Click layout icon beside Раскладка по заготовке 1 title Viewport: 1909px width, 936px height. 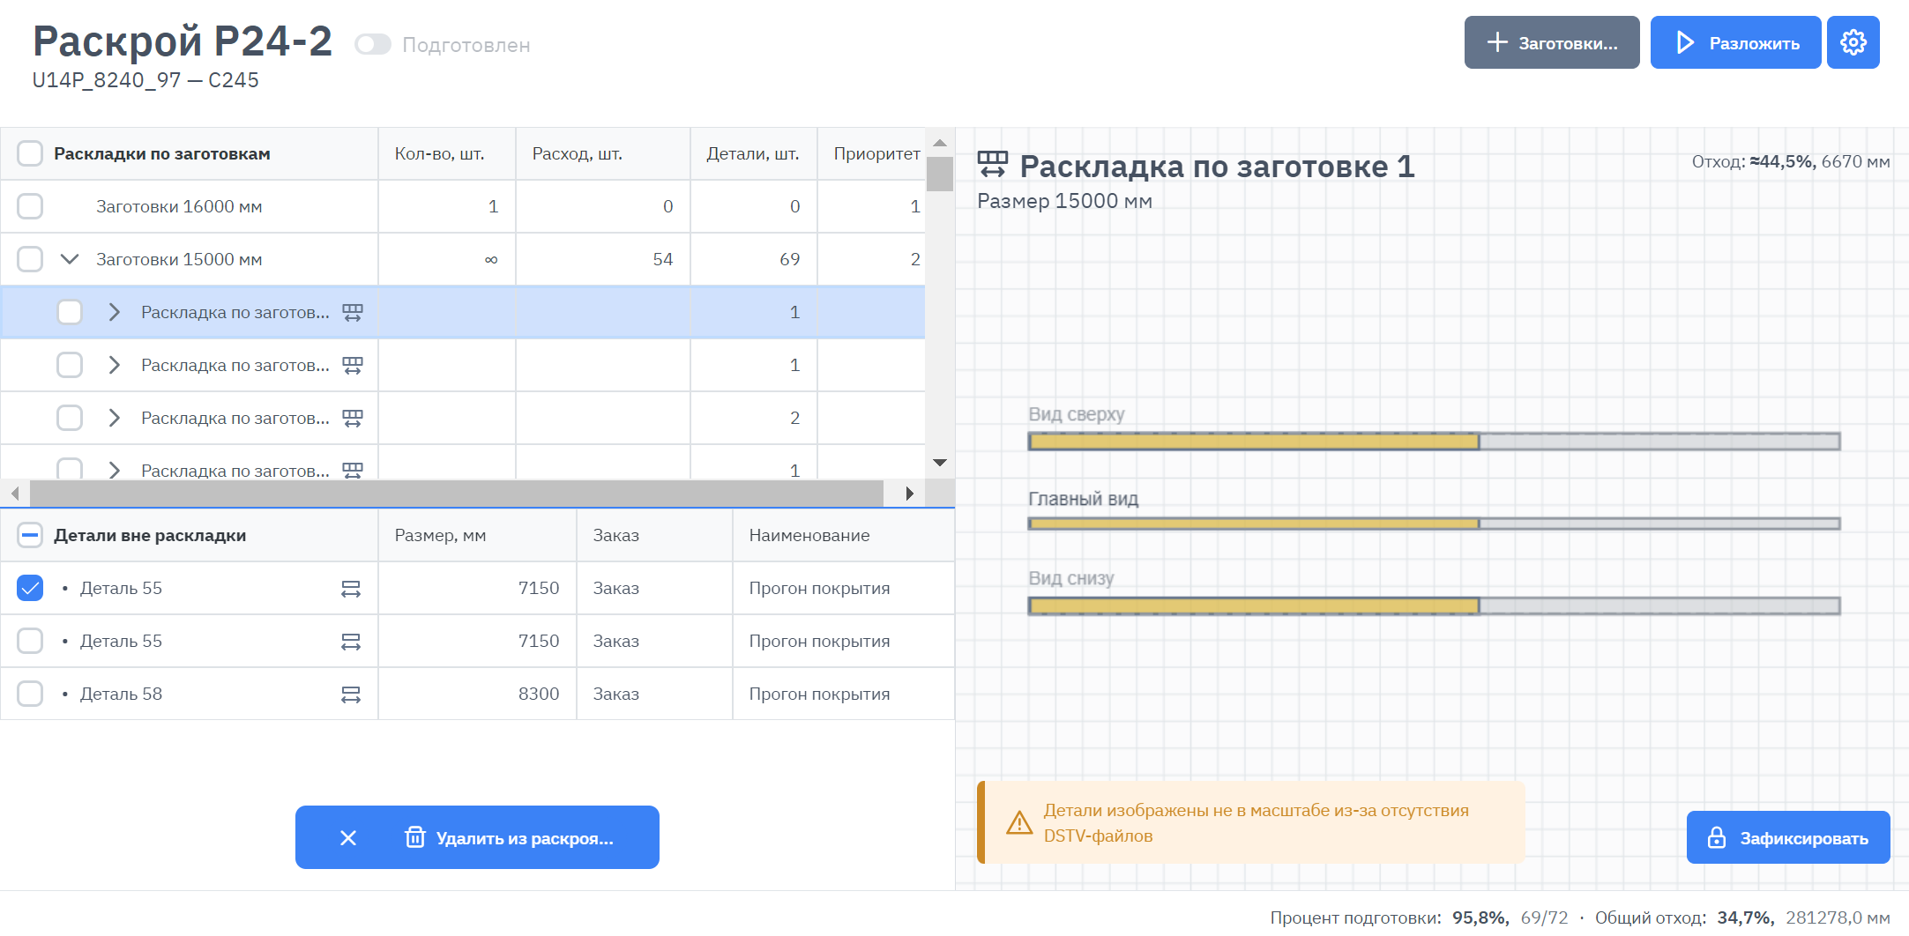[x=993, y=165]
